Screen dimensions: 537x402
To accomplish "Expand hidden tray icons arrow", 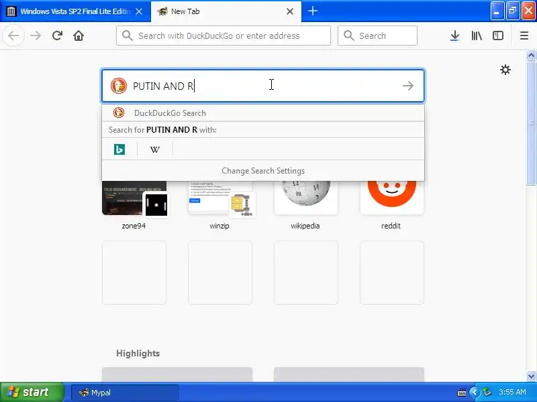I will tap(475, 392).
